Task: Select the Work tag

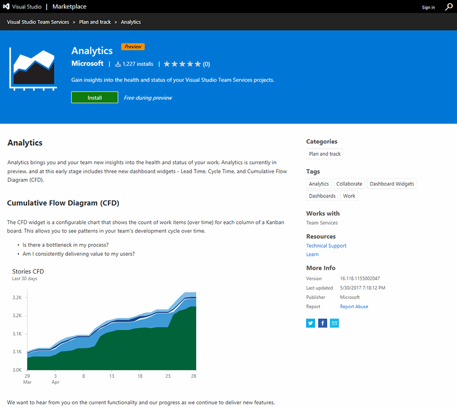Action: (349, 196)
